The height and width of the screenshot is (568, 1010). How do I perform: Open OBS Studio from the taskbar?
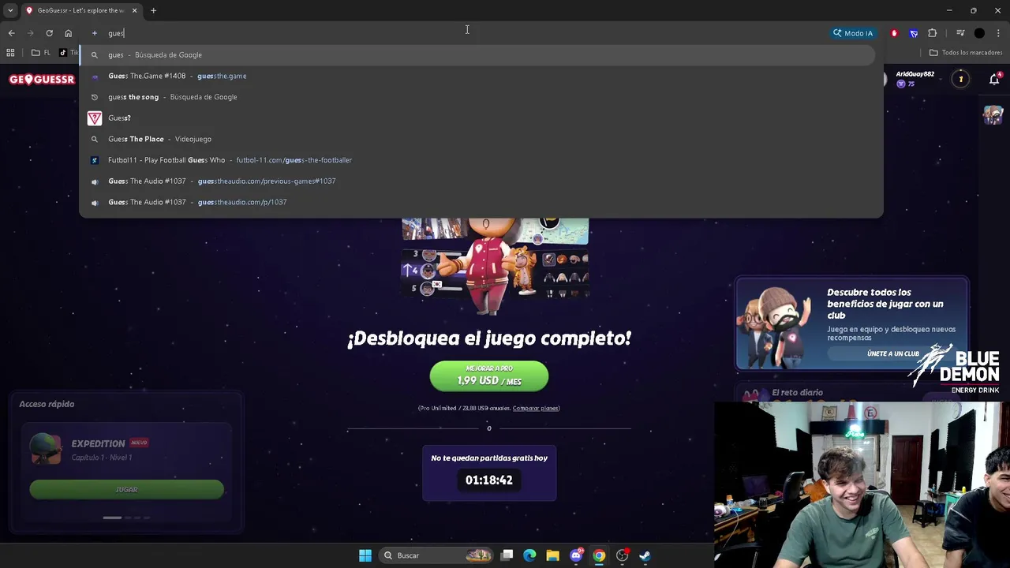[x=622, y=555]
